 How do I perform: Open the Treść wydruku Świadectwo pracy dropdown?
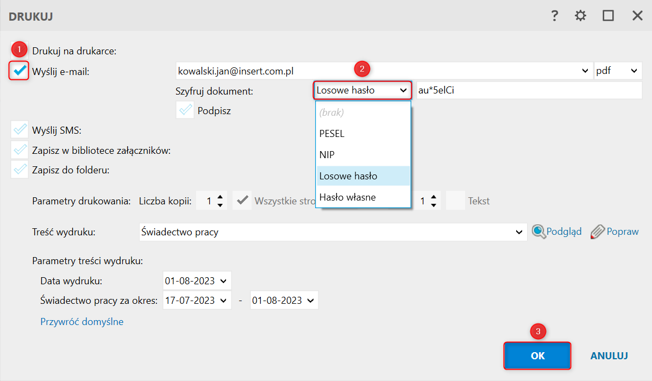coord(333,232)
